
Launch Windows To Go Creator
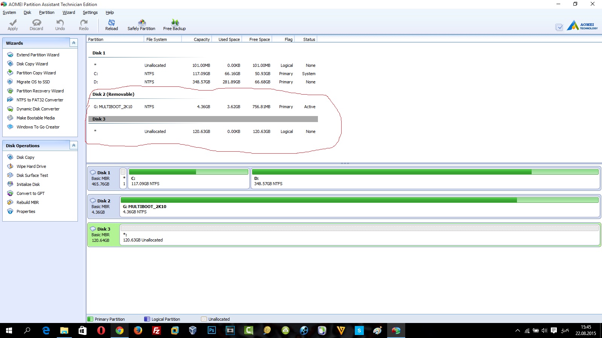pyautogui.click(x=38, y=127)
